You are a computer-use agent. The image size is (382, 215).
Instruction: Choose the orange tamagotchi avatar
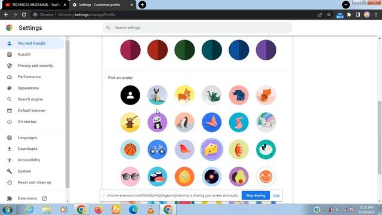pyautogui.click(x=184, y=177)
